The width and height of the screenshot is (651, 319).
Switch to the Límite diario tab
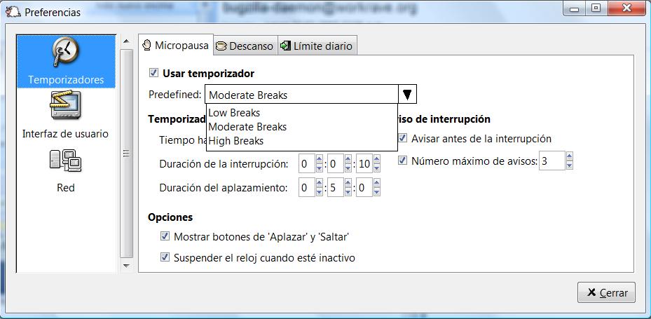pyautogui.click(x=316, y=46)
